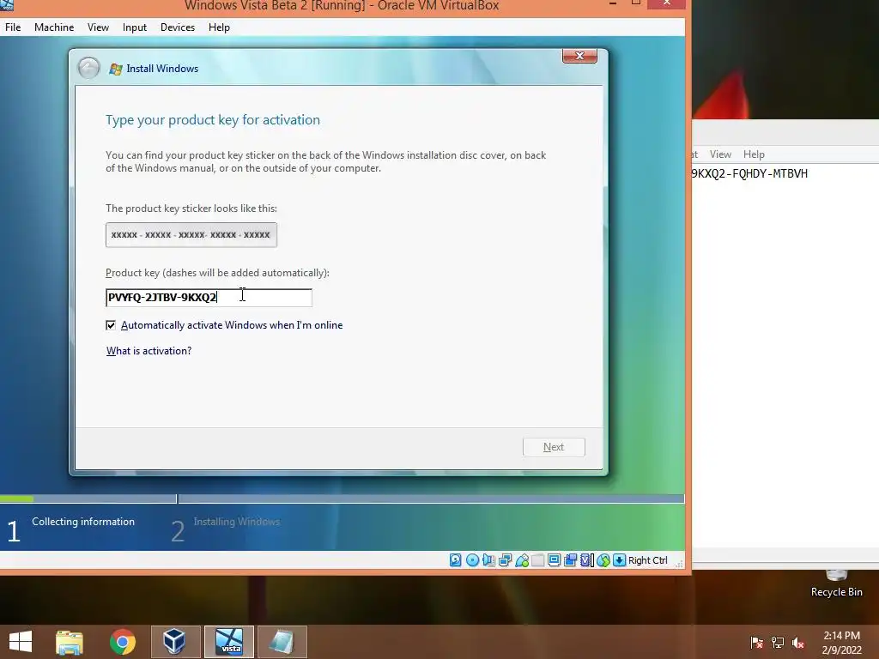Launch Google Chrome from the taskbar
The width and height of the screenshot is (879, 659).
[x=122, y=642]
